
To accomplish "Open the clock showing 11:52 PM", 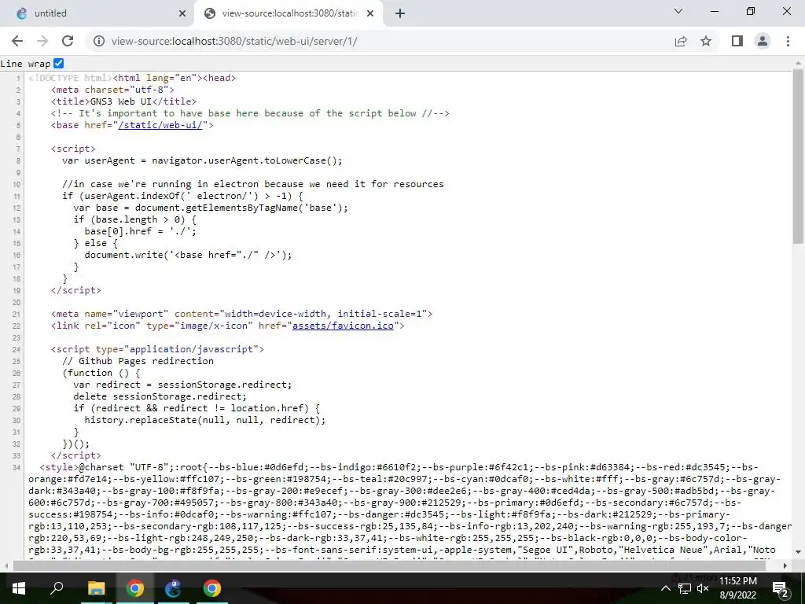I will pyautogui.click(x=738, y=588).
